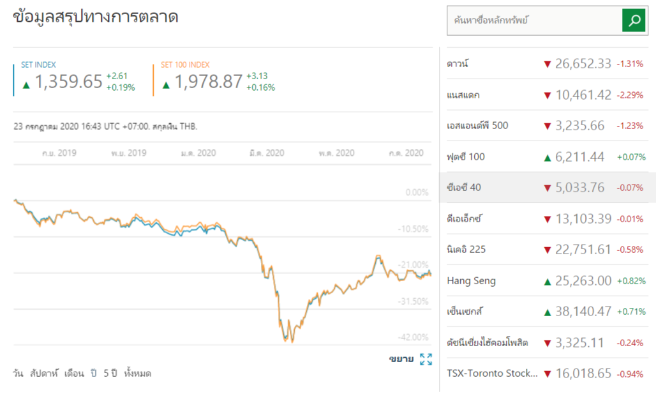The width and height of the screenshot is (656, 396).
Task: Click the green up arrow beside ฟุตซี 100
Action: tap(547, 157)
